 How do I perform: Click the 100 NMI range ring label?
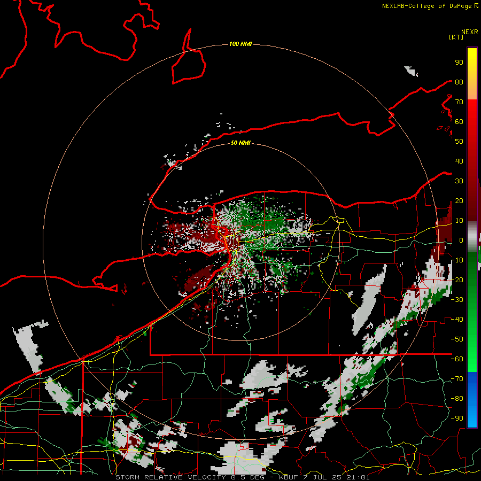tap(241, 44)
